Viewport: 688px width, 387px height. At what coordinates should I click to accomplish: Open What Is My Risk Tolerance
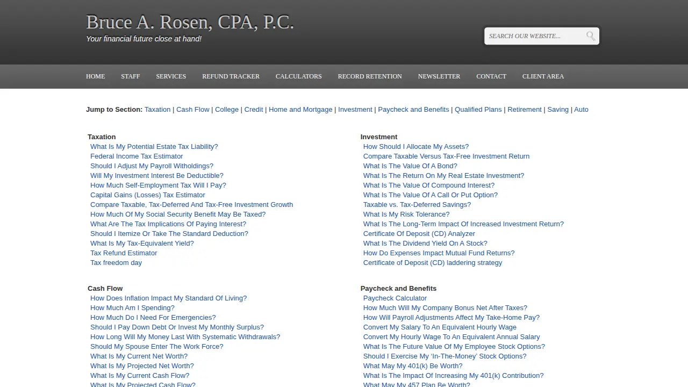[x=406, y=214]
